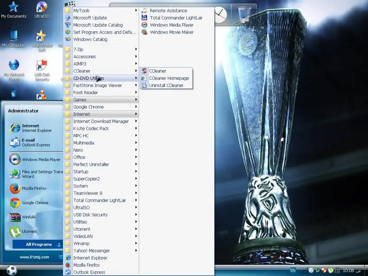Expand the K-Lite Codec Pack submenu
This screenshot has height=276, width=368.
point(101,129)
